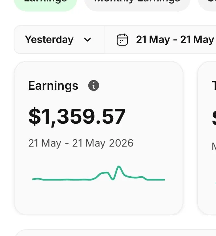Click the Earnings card heading text
216x236 pixels.
pyautogui.click(x=53, y=86)
